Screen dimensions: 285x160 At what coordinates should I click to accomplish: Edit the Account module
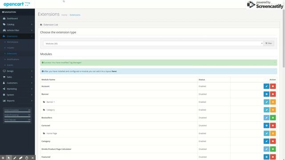tap(266, 86)
